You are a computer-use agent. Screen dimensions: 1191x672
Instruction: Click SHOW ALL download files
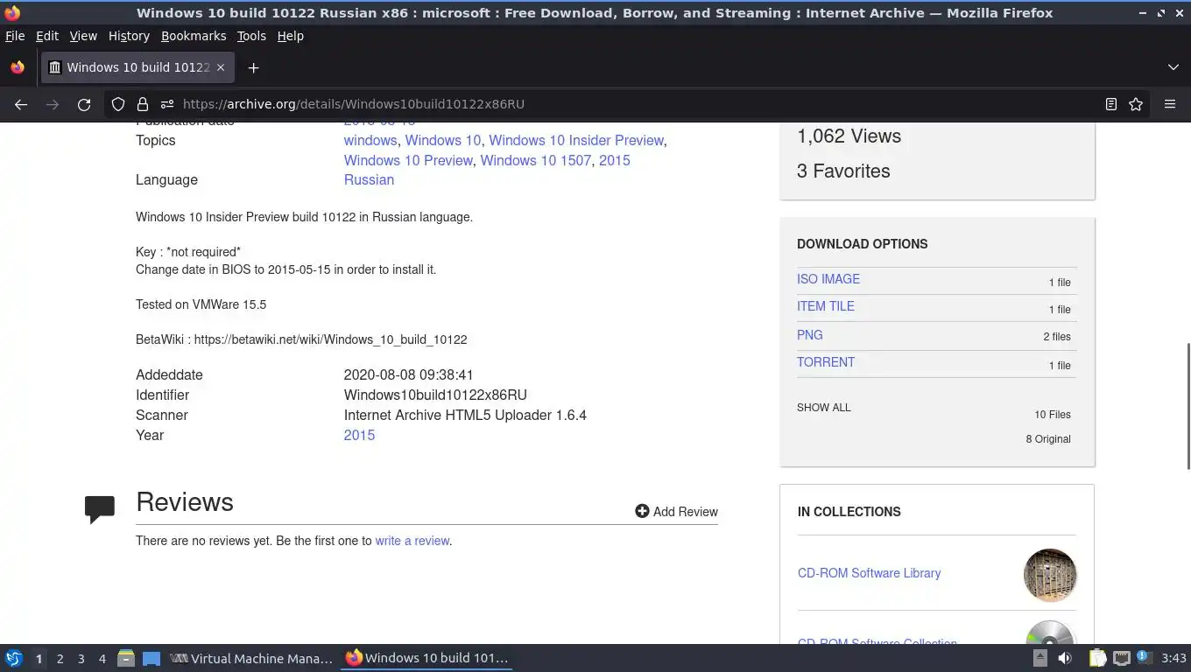(824, 408)
